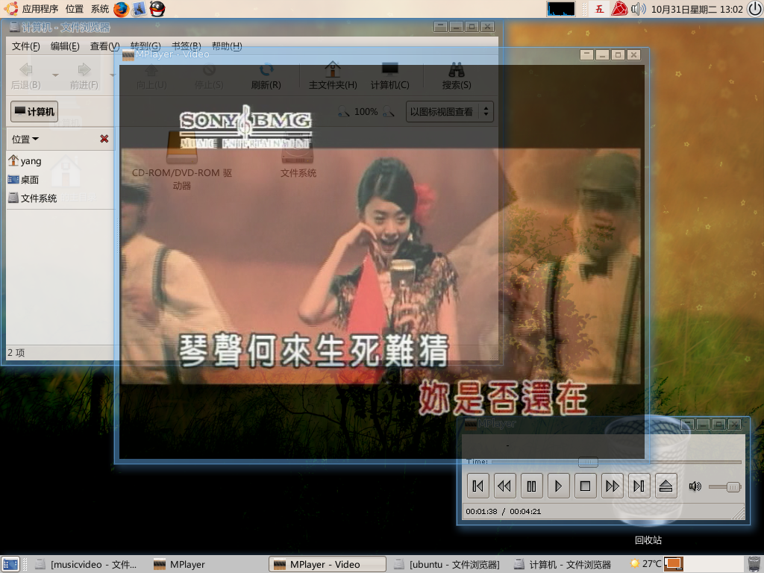Click 主文件夹(H) home folder button
Viewport: 764px width, 573px height.
(333, 76)
